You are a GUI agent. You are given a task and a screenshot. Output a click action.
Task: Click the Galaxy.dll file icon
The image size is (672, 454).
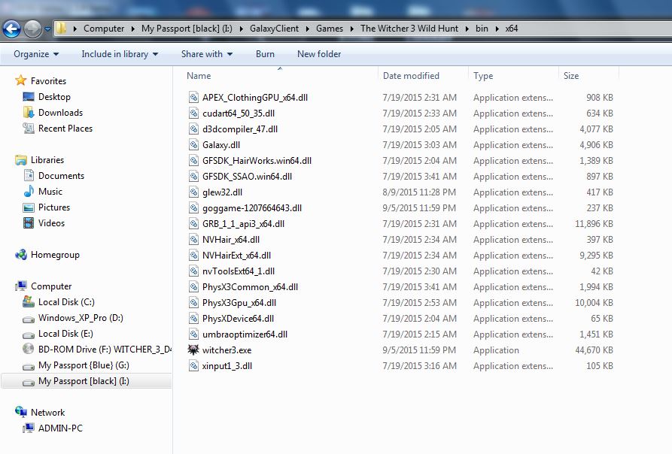click(193, 144)
